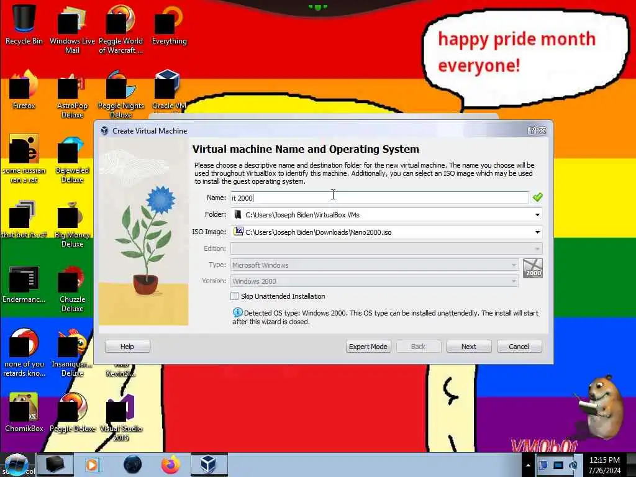The image size is (636, 477).
Task: Open the media player taskbar icon
Action: click(x=93, y=465)
